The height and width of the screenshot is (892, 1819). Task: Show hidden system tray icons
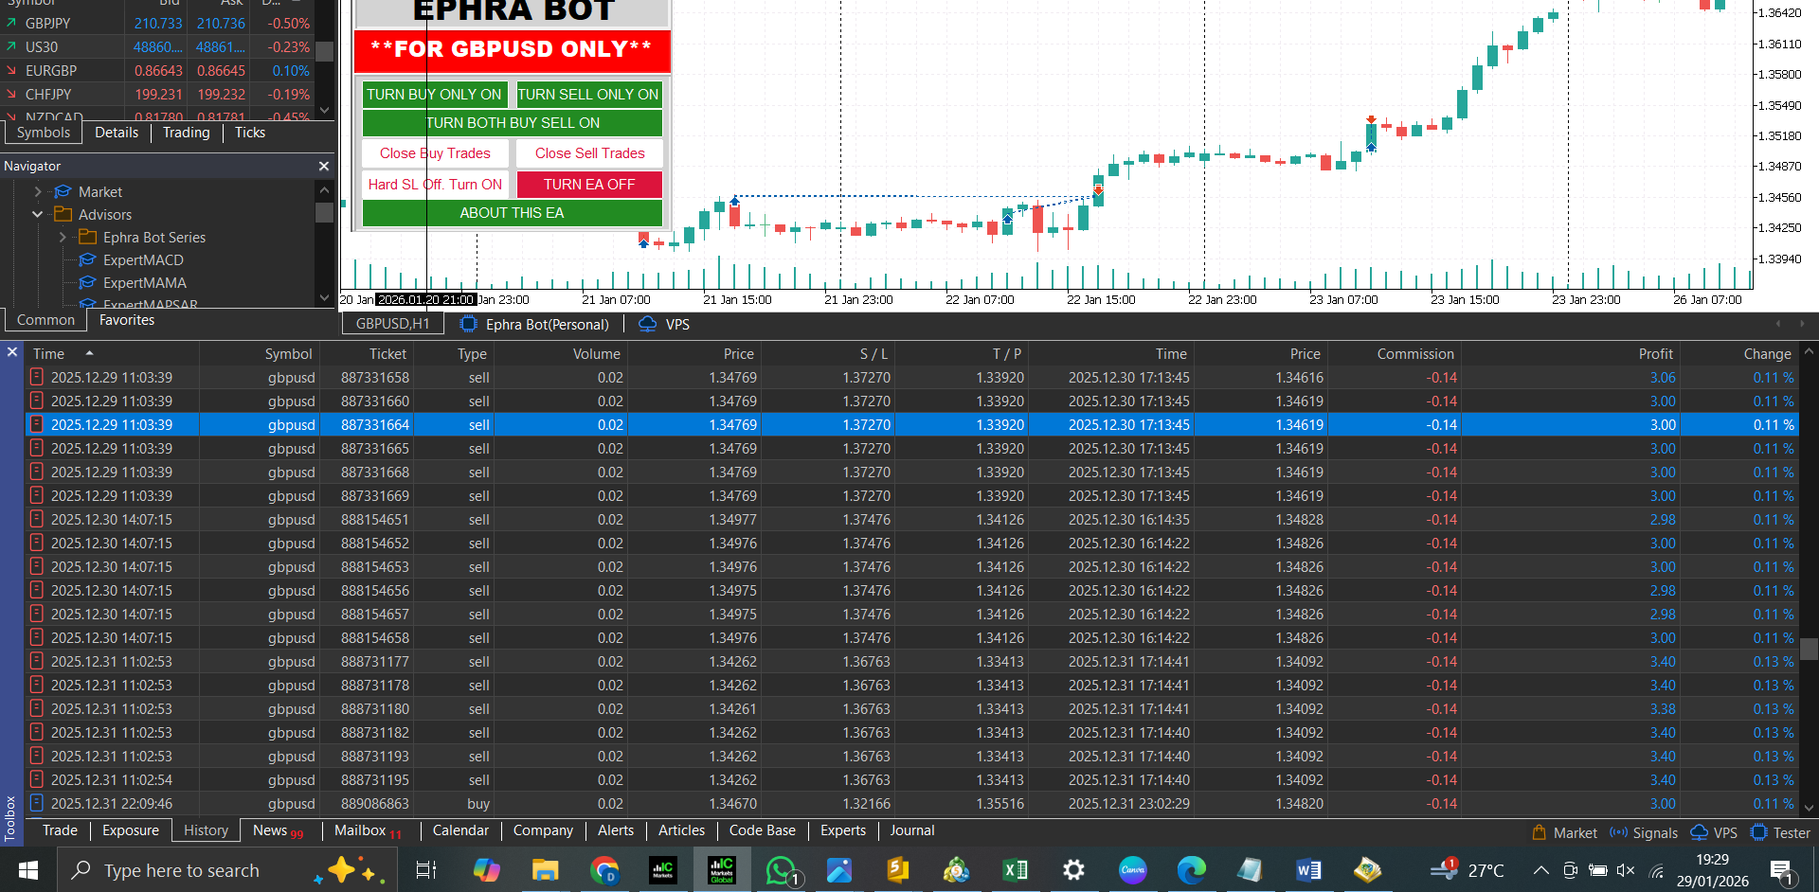click(1541, 870)
